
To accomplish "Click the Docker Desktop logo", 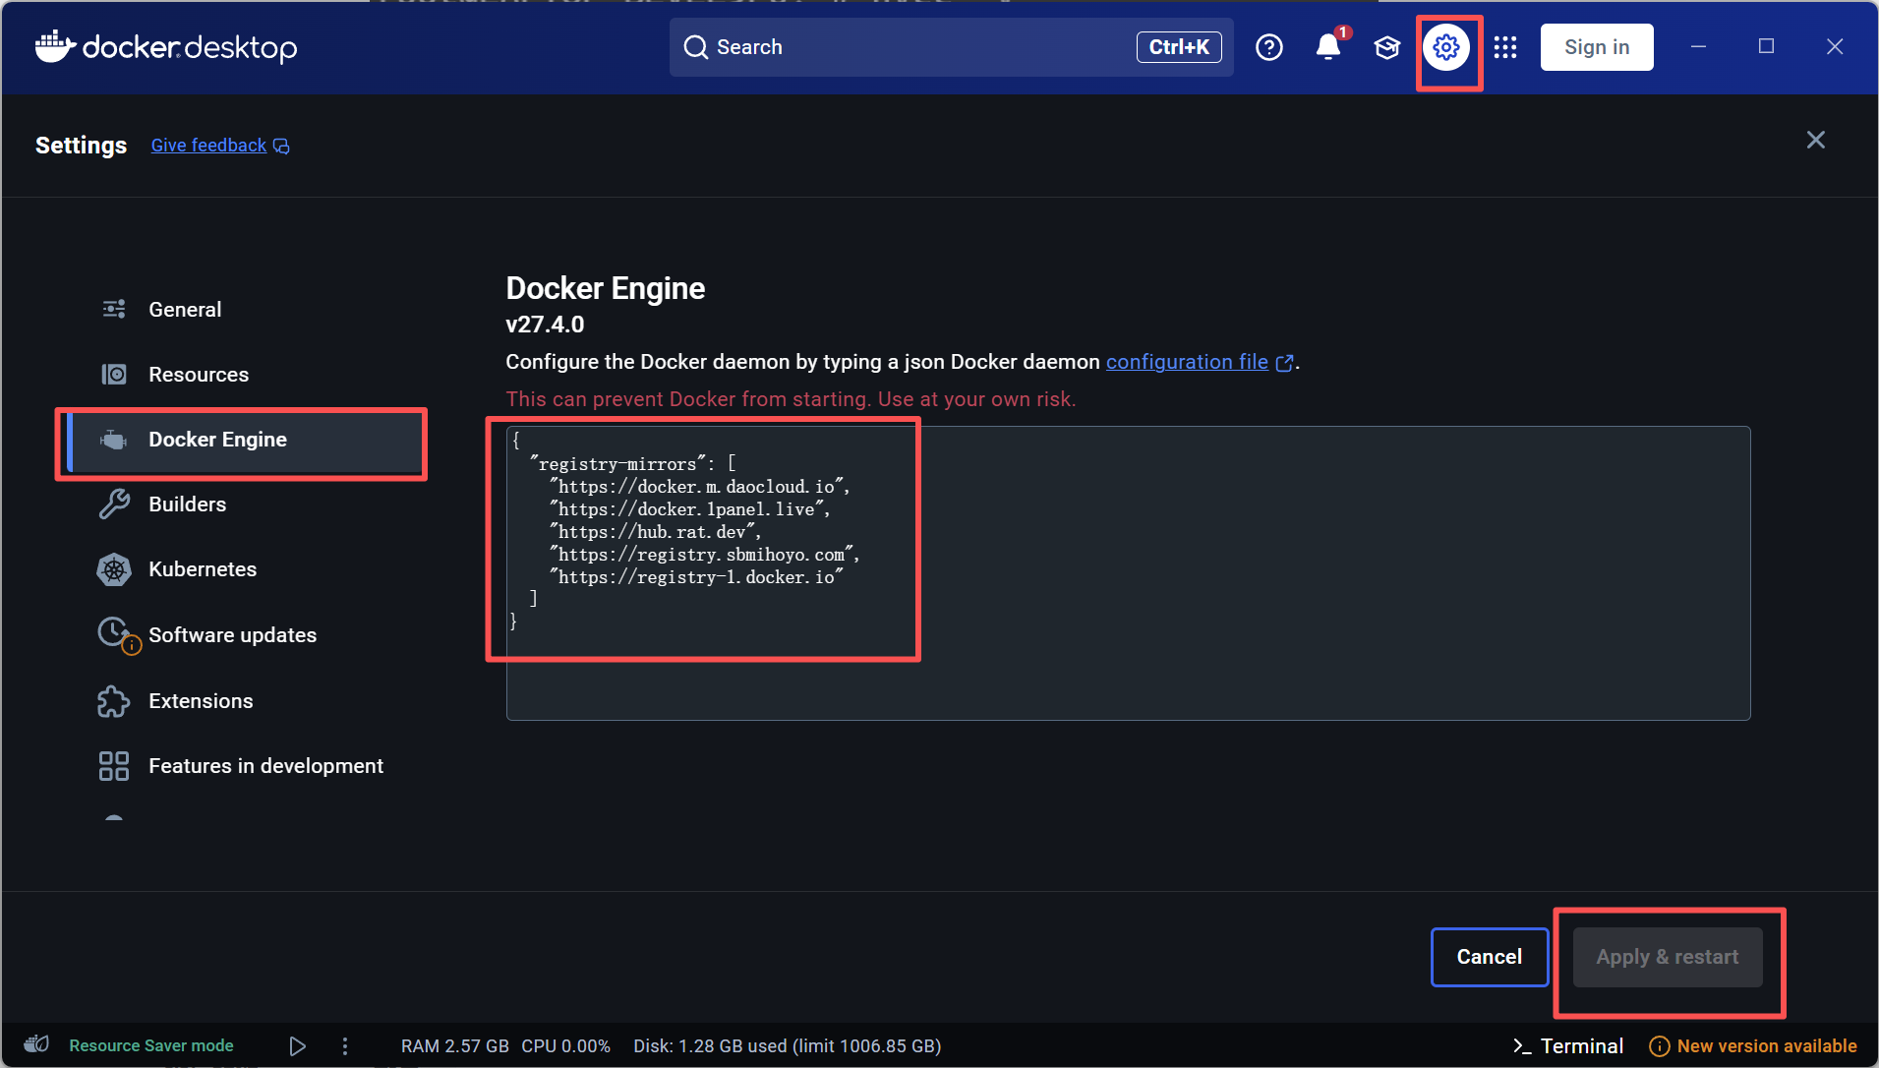I will click(x=166, y=47).
